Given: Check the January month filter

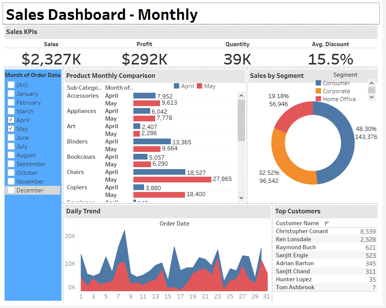Looking at the screenshot, I should click(x=11, y=94).
